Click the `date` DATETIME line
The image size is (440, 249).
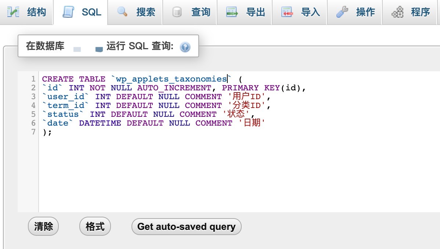coord(154,123)
